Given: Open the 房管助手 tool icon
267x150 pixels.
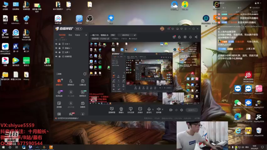Looking at the screenshot, I should coord(71,82).
